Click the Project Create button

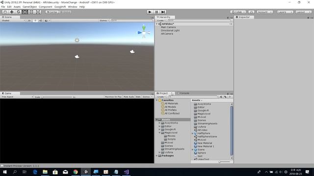161,97
